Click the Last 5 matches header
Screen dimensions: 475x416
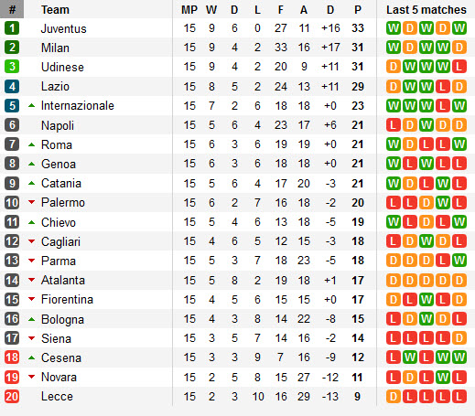point(426,10)
